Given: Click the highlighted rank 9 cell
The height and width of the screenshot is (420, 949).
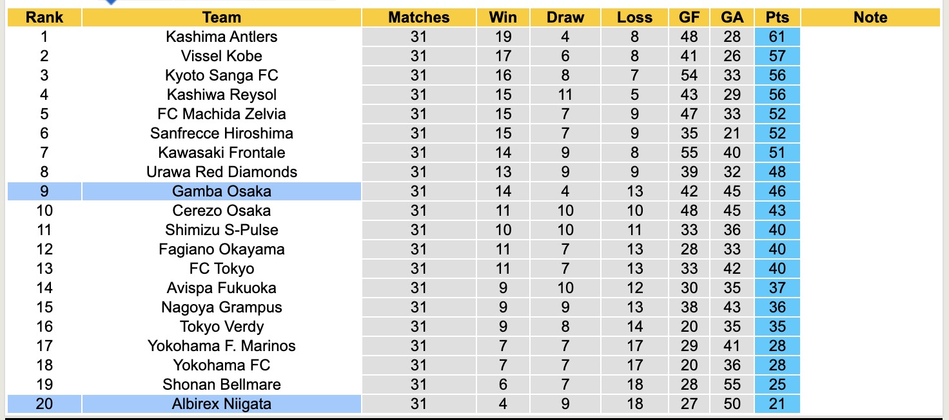Looking at the screenshot, I should click(44, 191).
